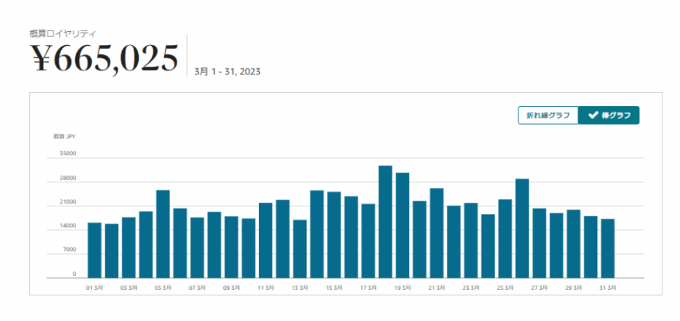Click the 17 3月 x-axis label
The height and width of the screenshot is (321, 680).
(369, 288)
